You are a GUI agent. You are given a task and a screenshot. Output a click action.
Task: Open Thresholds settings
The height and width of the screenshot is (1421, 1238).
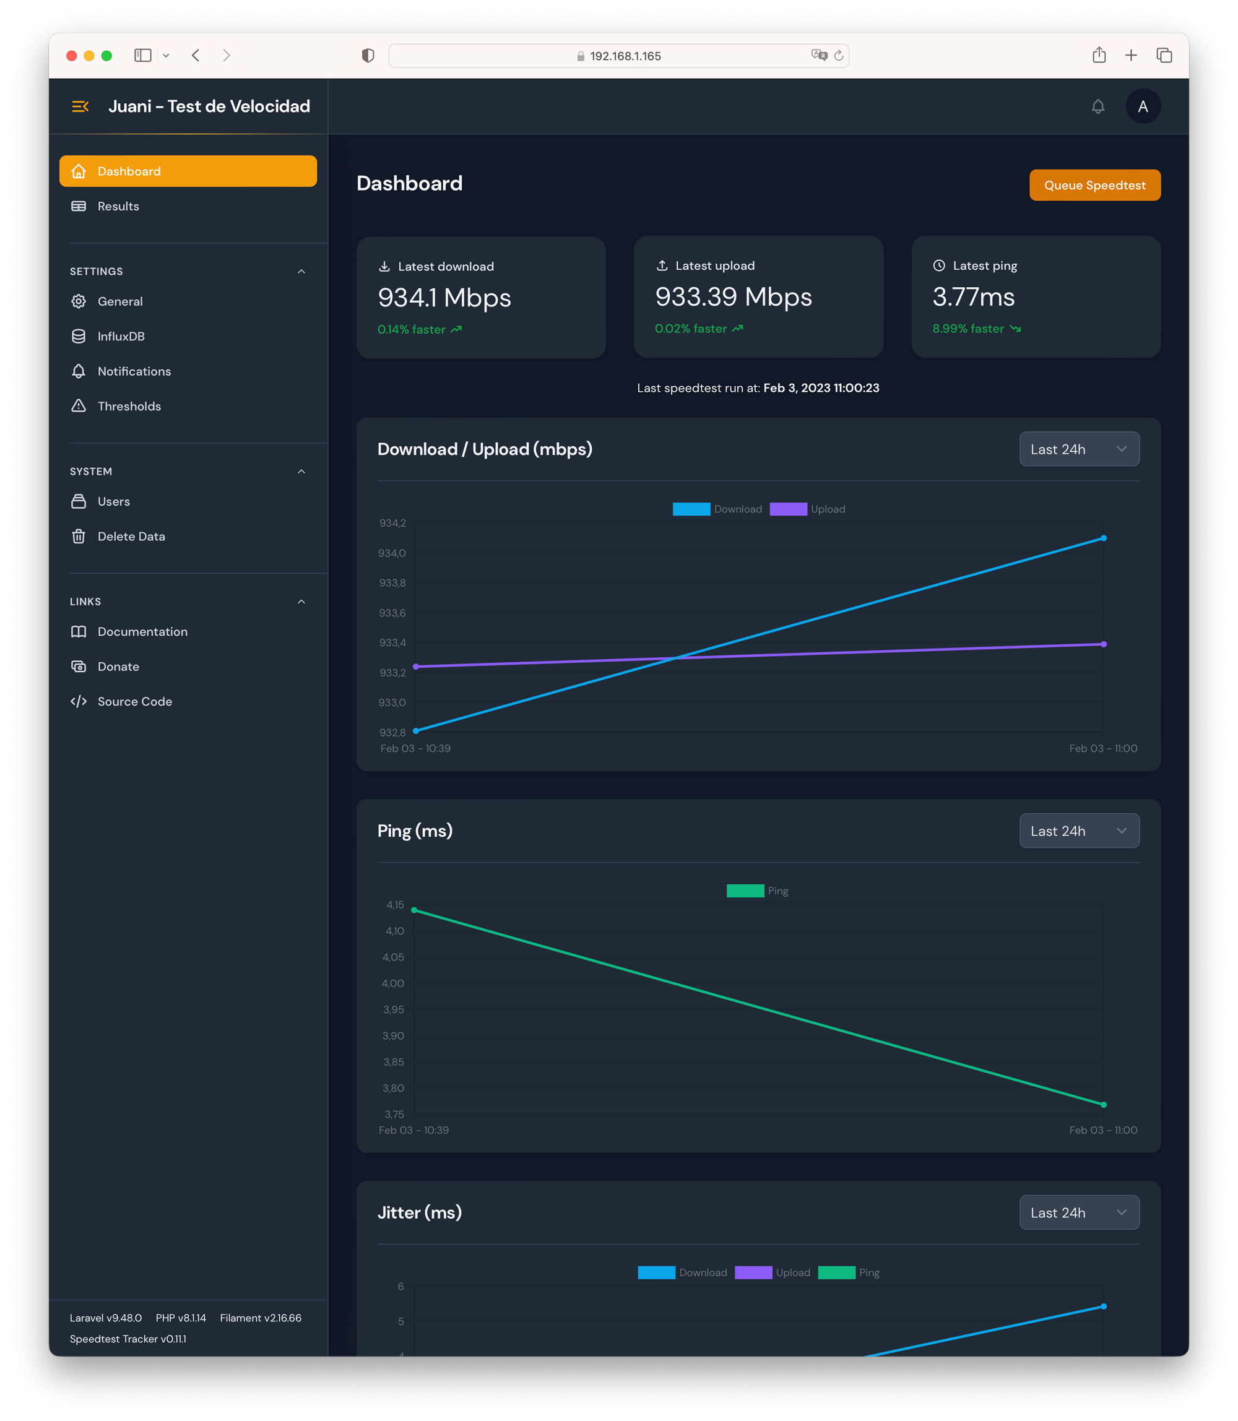(x=188, y=406)
